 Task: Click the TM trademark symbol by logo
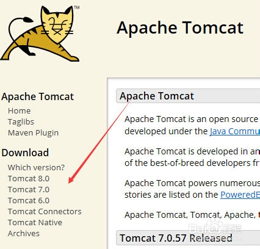77,7
